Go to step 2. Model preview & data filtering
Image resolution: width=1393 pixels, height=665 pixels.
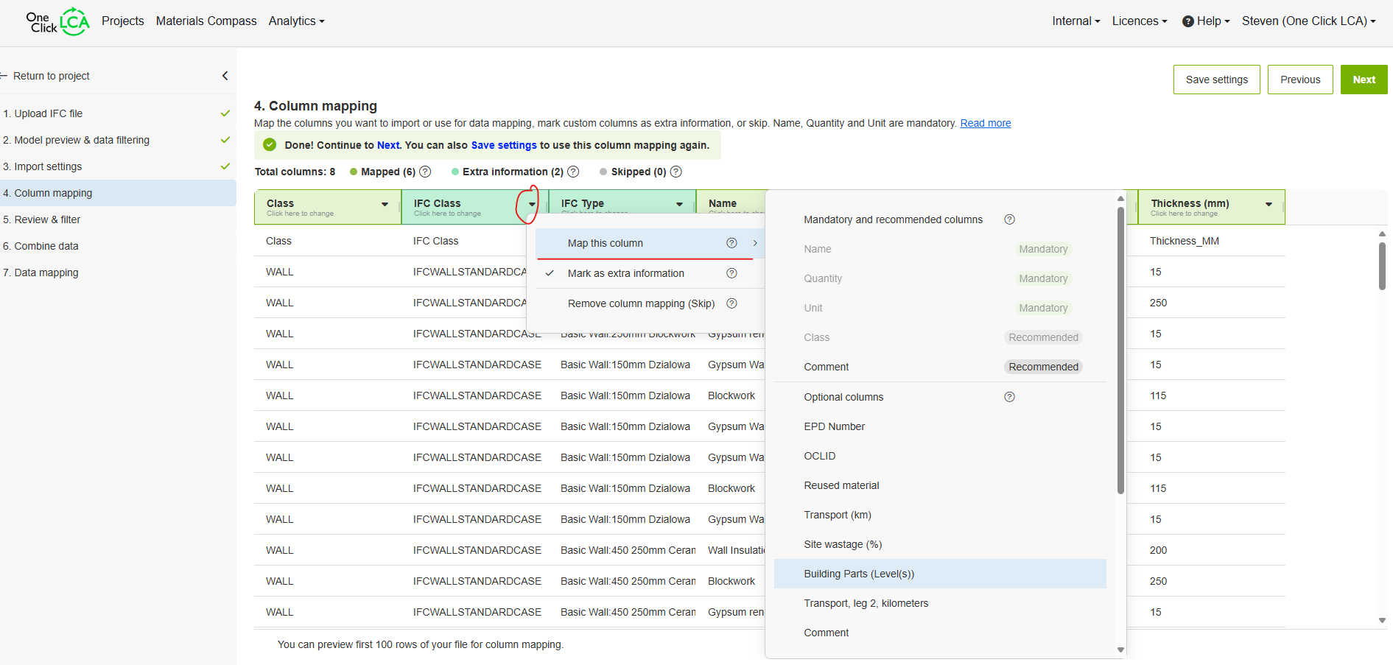(x=118, y=140)
